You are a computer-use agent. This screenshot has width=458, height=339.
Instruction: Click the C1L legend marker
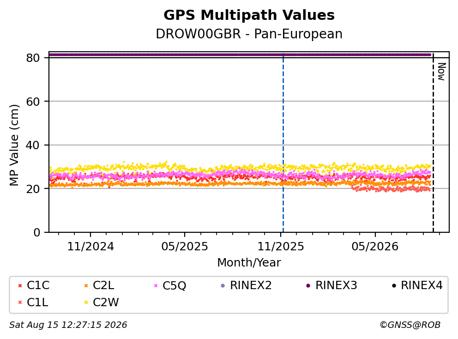pos(20,303)
